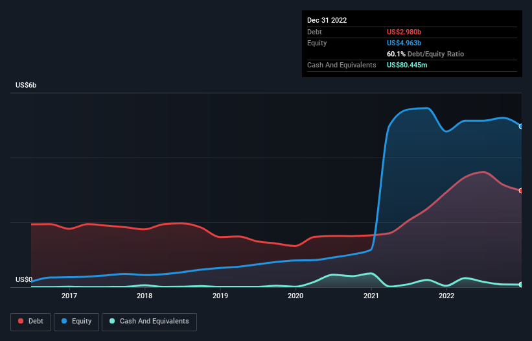Click the US$0 y-axis label
This screenshot has width=532, height=341.
click(x=24, y=279)
